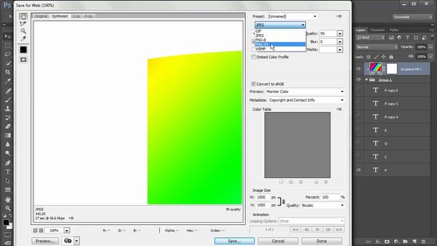The height and width of the screenshot is (246, 437).
Task: Hide the Group 1 layer group
Action: click(358, 79)
